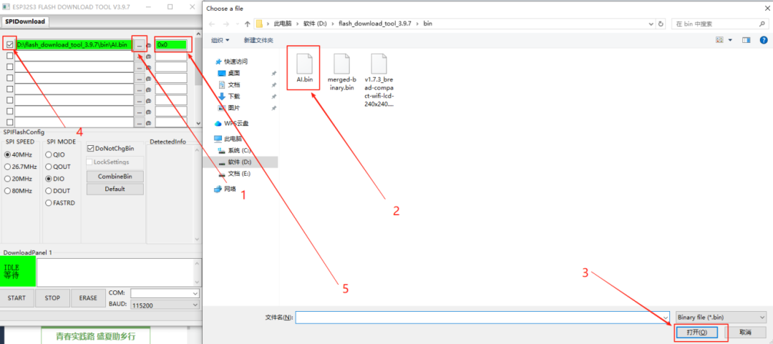773x344 pixels.
Task: Click the search magnifier icon
Action: tap(762, 24)
